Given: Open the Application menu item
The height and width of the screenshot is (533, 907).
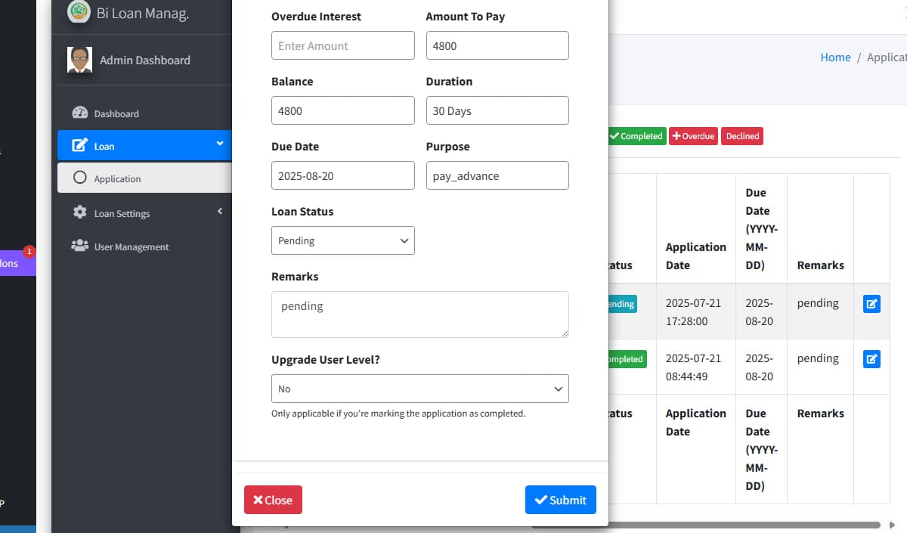Looking at the screenshot, I should (117, 179).
